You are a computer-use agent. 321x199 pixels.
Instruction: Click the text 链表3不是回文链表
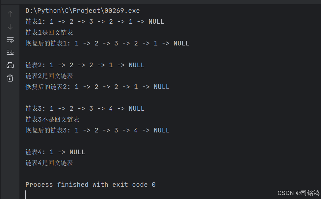52,119
